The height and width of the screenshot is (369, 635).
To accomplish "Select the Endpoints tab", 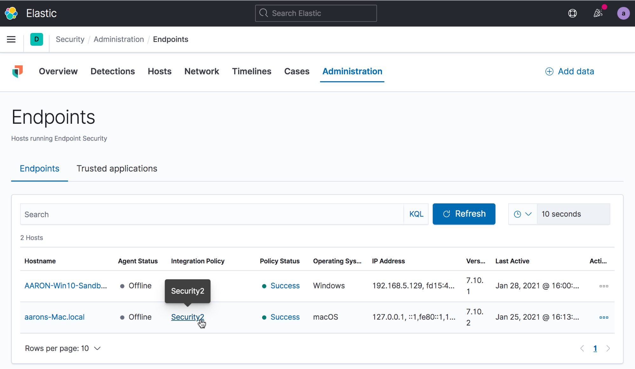I will 40,168.
